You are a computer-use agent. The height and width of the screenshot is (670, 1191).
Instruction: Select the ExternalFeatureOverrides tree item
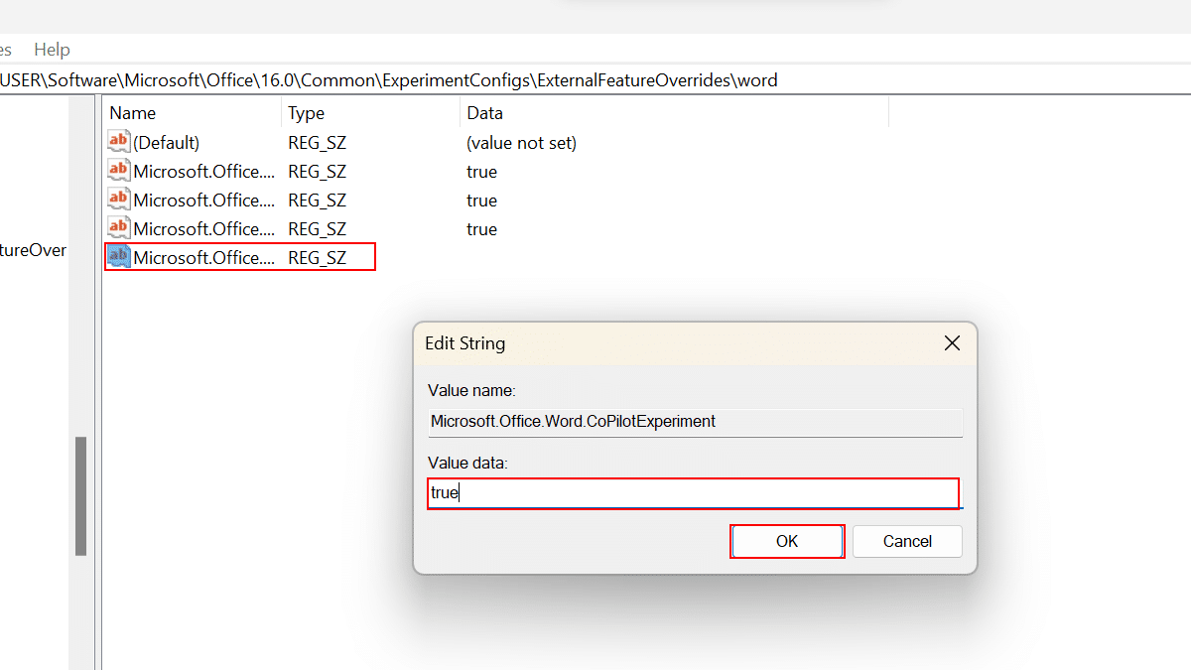(x=33, y=250)
